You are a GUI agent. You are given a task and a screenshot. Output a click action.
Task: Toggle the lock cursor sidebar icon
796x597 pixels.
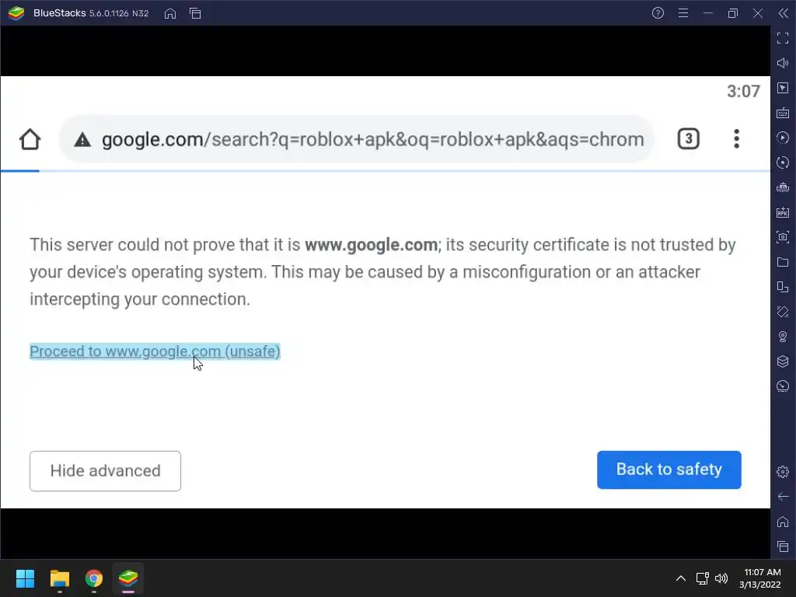[x=782, y=88]
